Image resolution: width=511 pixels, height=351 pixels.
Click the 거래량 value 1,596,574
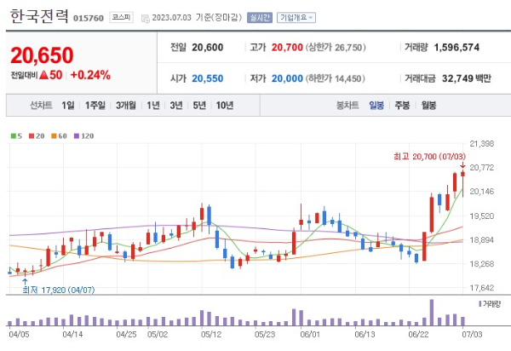pyautogui.click(x=456, y=48)
